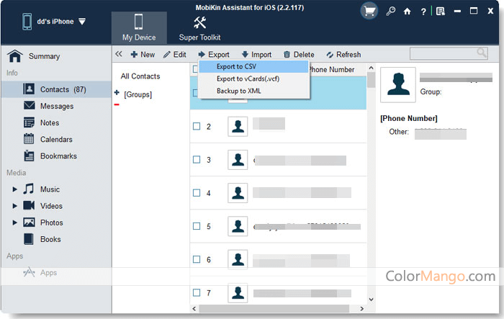The image size is (504, 319).
Task: Click the Delete toolbar button
Action: [x=299, y=55]
